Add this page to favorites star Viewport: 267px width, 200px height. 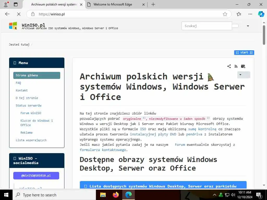coord(225,14)
